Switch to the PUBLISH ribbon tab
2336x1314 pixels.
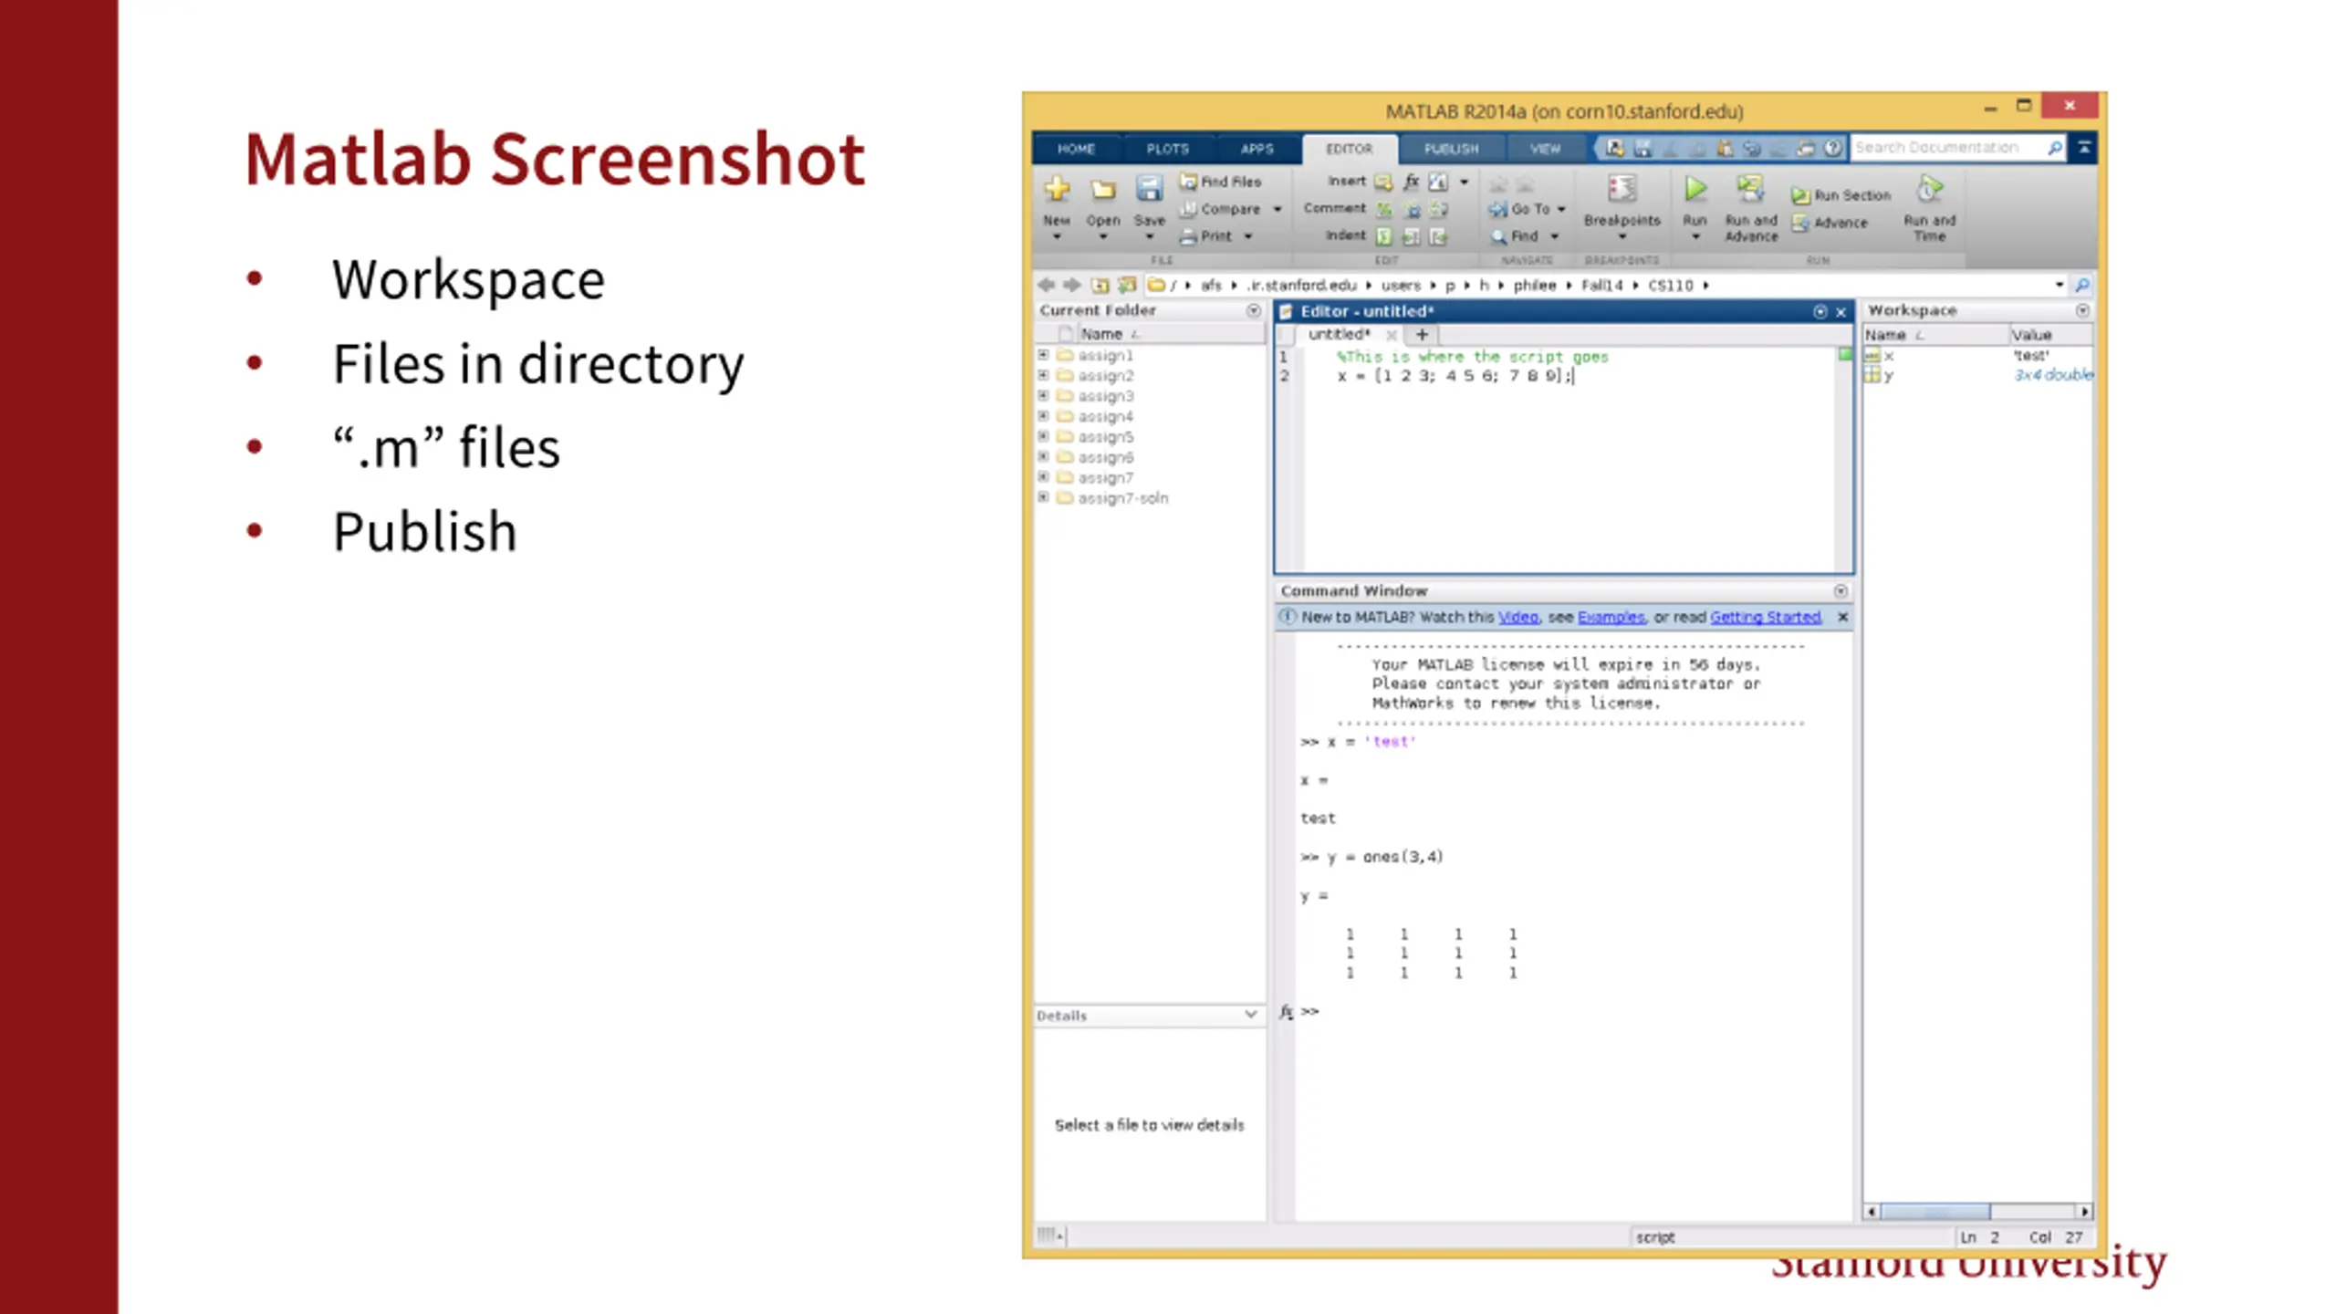pos(1451,149)
